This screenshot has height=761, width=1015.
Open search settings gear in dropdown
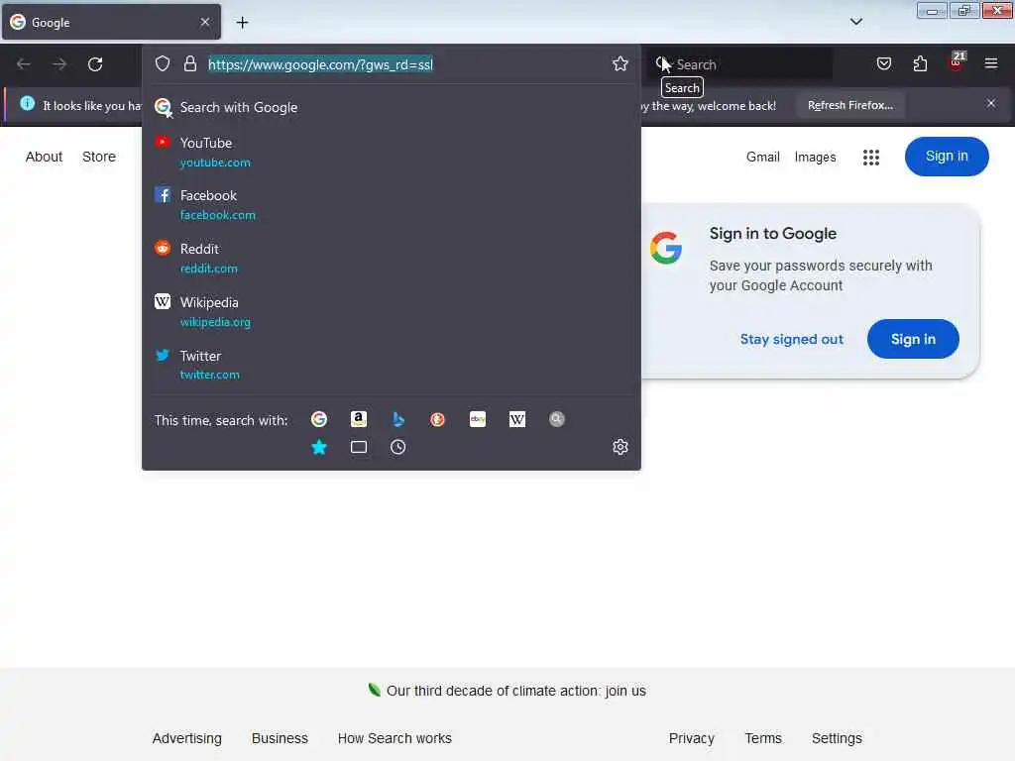tap(620, 447)
